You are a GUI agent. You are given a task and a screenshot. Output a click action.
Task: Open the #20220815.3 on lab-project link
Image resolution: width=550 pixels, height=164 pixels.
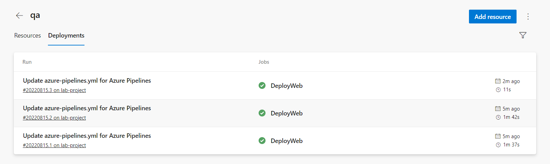pos(54,90)
